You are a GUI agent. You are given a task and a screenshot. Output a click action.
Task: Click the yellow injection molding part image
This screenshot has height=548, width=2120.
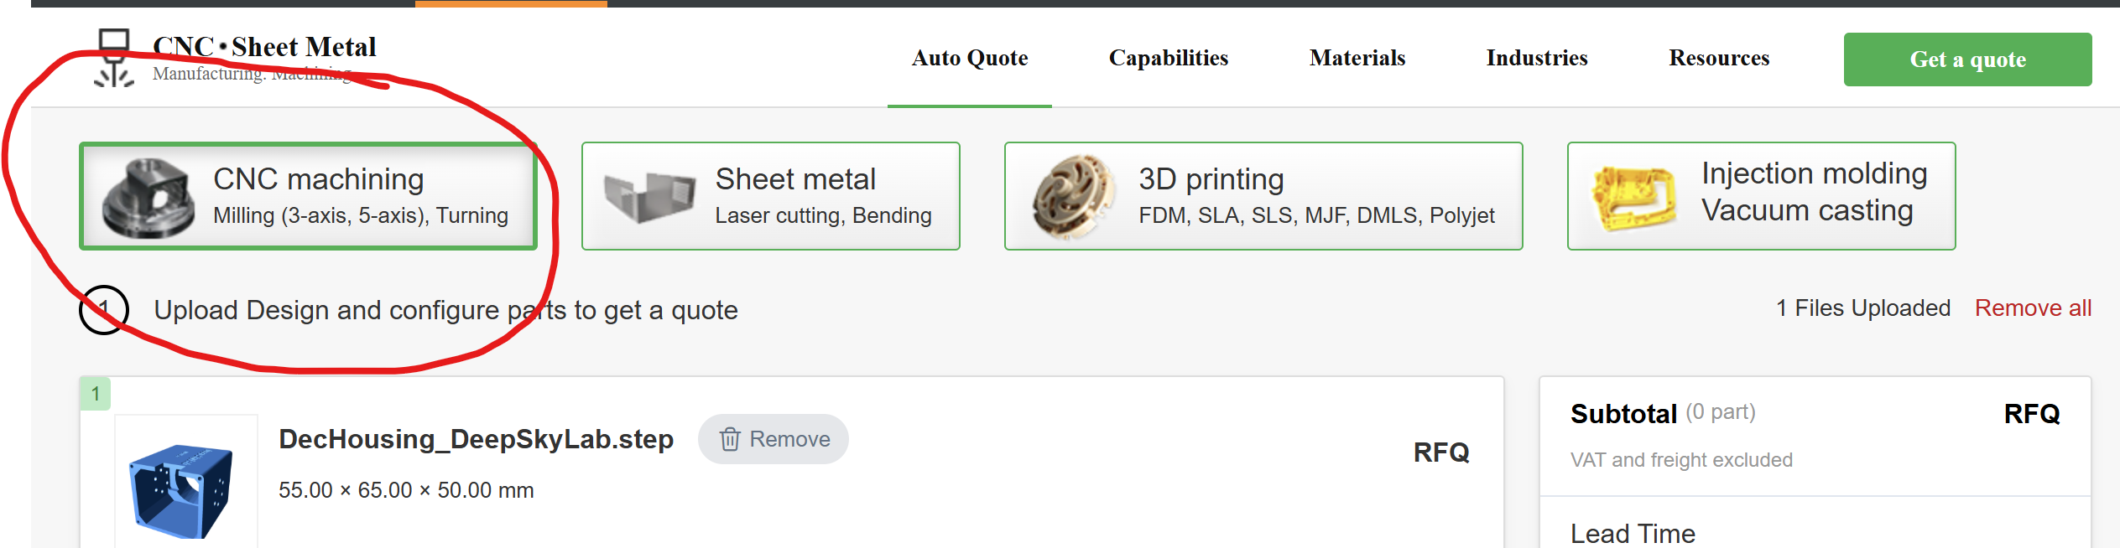click(1633, 198)
